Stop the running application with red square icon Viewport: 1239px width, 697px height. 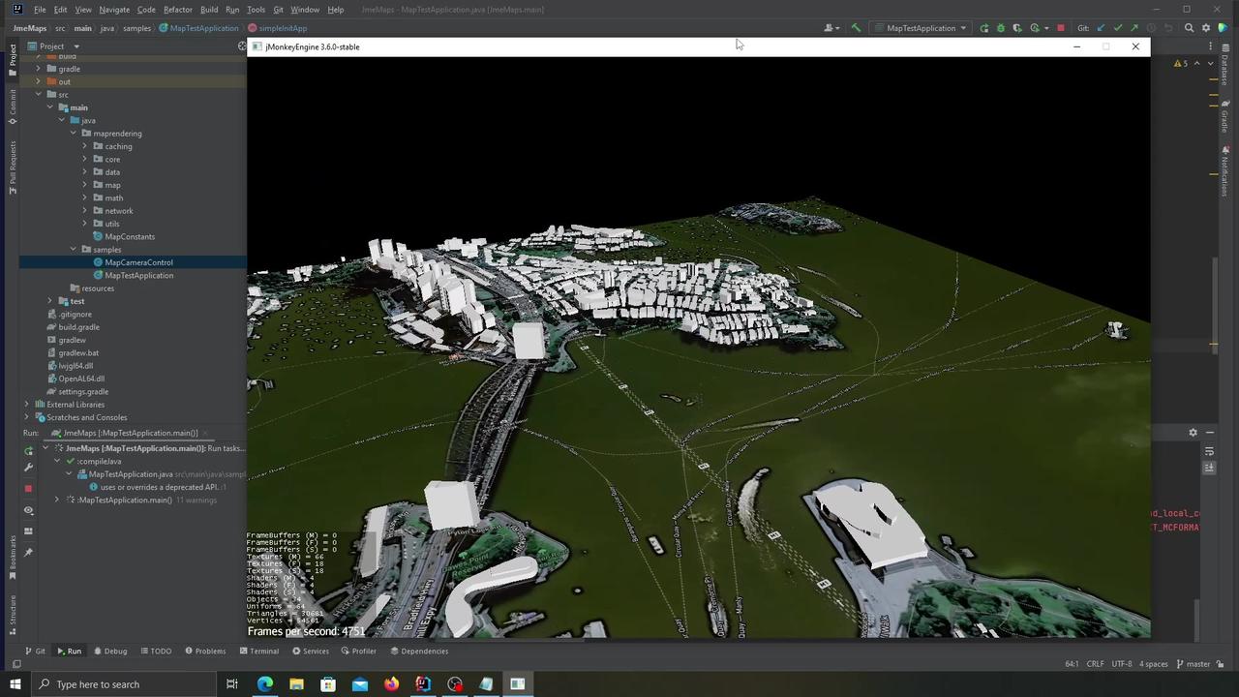(1061, 28)
